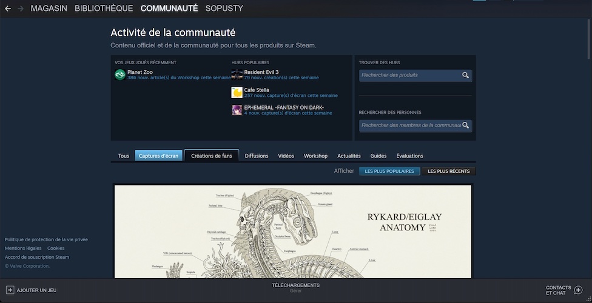Screen dimensions: 592x303
Task: Open the Rykard/Eiglay Anatomy artwork
Action: (x=292, y=231)
